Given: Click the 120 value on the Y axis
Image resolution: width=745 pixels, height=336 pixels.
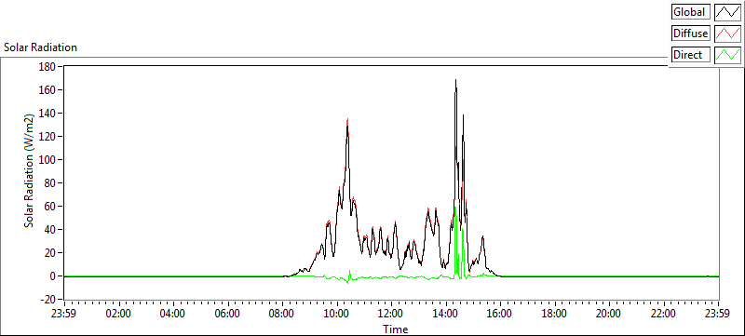Looking at the screenshot, I should 48,136.
